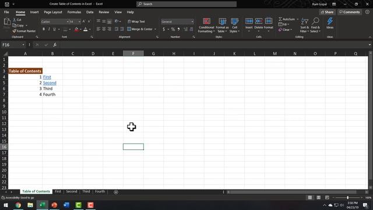
Task: Open the File menu
Action: (6, 12)
